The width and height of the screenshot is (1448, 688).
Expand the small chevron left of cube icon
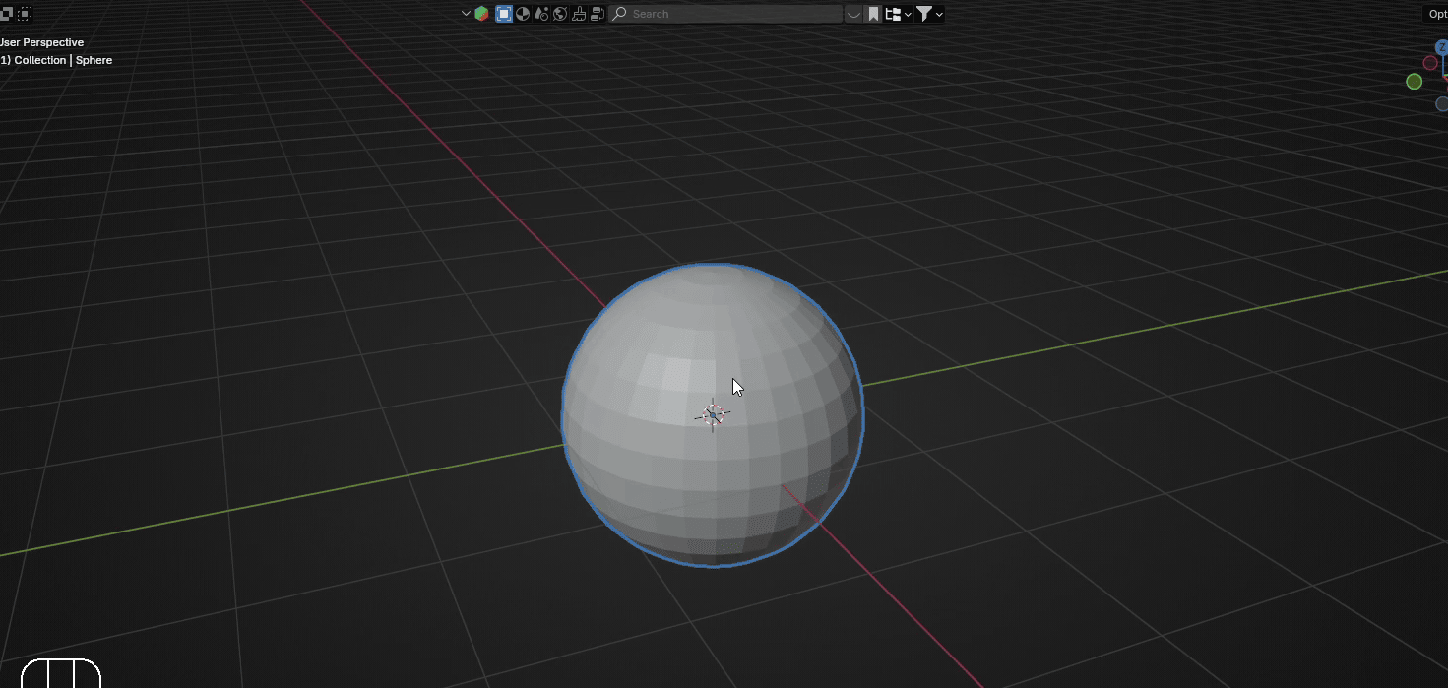(x=466, y=14)
